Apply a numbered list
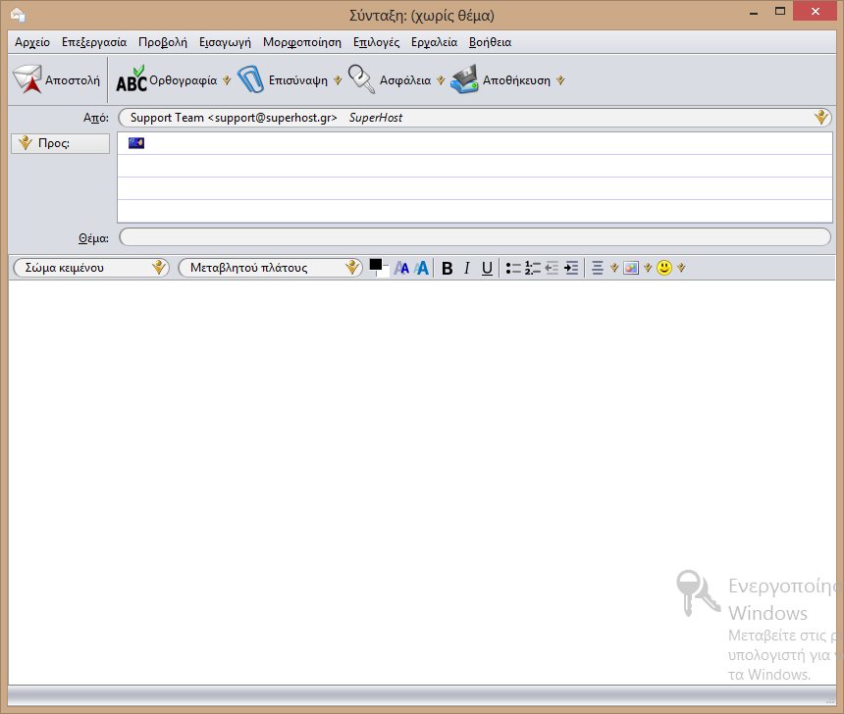This screenshot has width=844, height=714. [x=532, y=268]
